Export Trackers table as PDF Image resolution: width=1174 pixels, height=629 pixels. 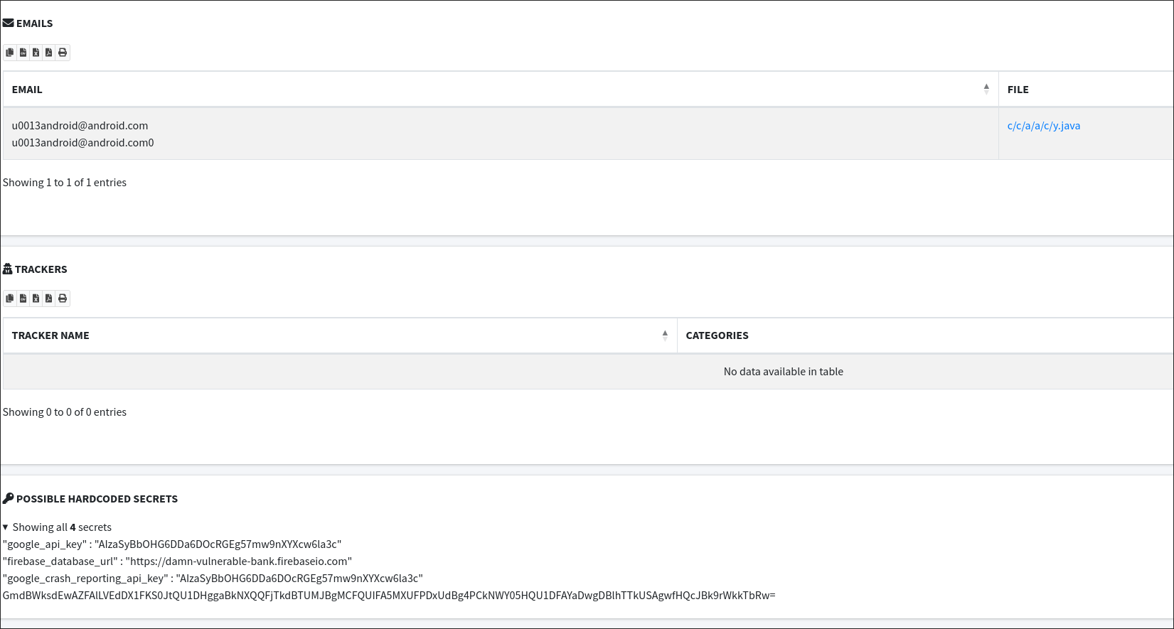48,299
